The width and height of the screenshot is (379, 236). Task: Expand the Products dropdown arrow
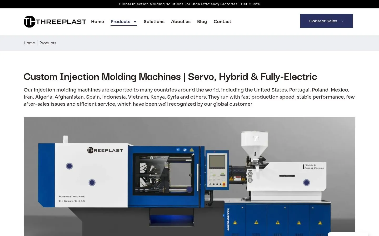(x=135, y=22)
